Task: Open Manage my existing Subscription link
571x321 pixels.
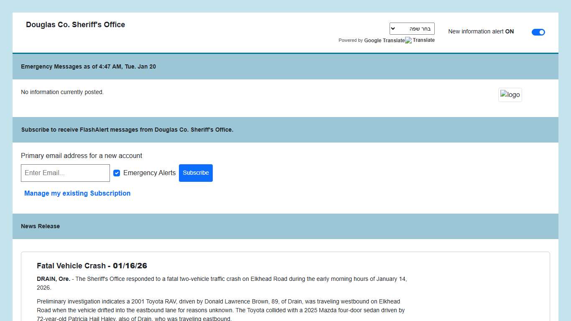Action: [77, 193]
